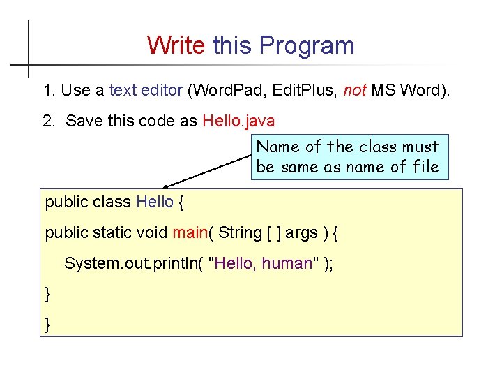The width and height of the screenshot is (502, 377).
Task: Click "String [ ] args" in code
Action: click(268, 233)
